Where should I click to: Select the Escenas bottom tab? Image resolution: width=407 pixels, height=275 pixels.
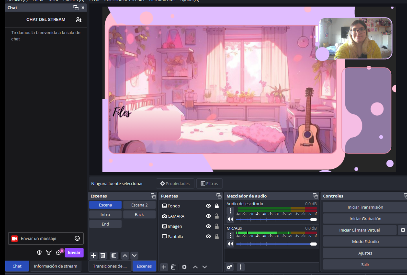(x=144, y=266)
